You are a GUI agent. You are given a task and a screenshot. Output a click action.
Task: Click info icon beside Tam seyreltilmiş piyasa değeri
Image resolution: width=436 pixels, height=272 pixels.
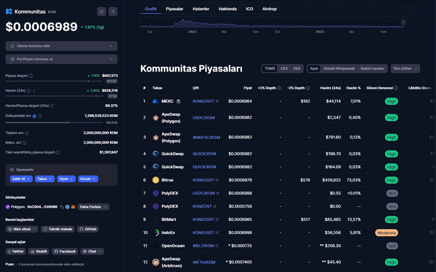pos(58,152)
